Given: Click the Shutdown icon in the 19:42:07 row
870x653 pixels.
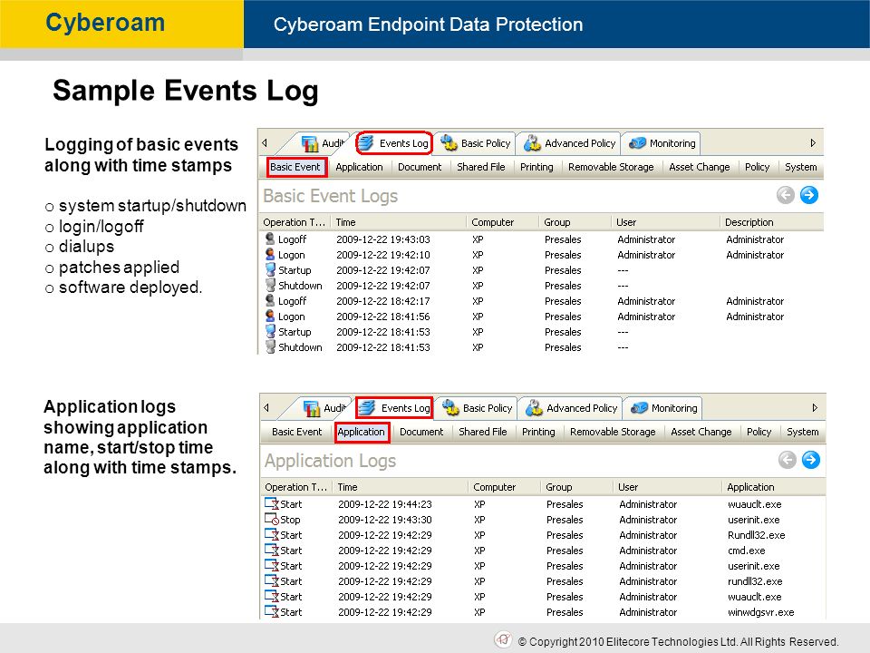Looking at the screenshot, I should (270, 286).
